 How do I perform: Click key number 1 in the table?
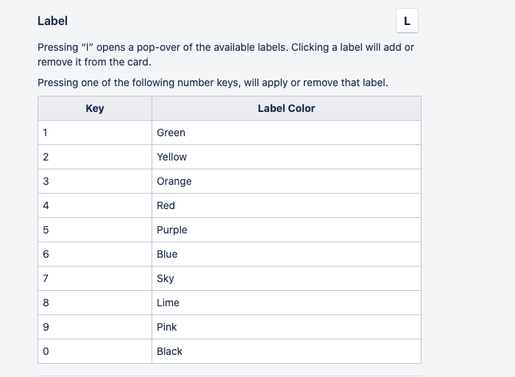46,133
